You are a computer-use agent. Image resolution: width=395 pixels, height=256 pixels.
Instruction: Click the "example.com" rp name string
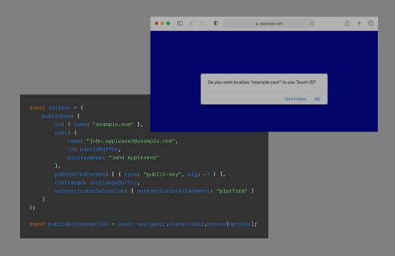point(113,125)
